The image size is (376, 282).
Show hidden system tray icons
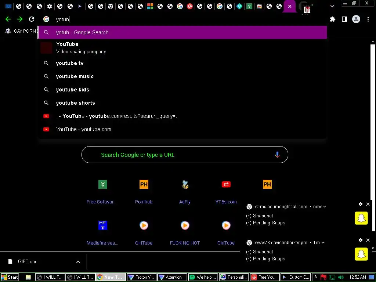(315, 277)
